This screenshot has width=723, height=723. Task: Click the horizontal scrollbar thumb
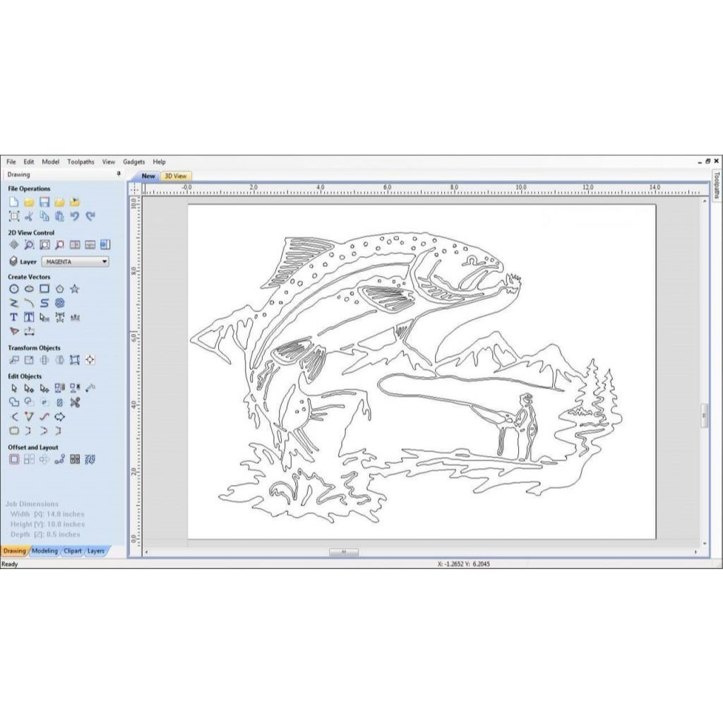tap(344, 552)
